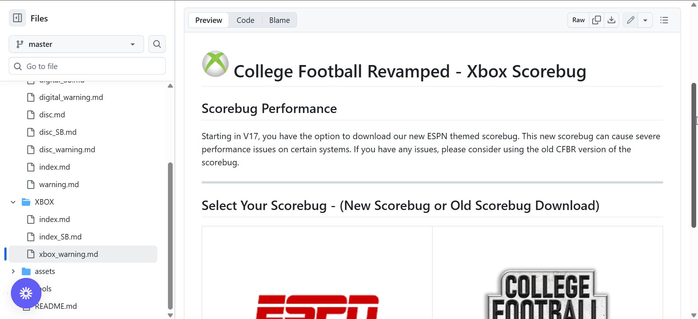Screen dimensions: 698x319
Task: Open index_SB.md in file tree
Action: tap(60, 237)
